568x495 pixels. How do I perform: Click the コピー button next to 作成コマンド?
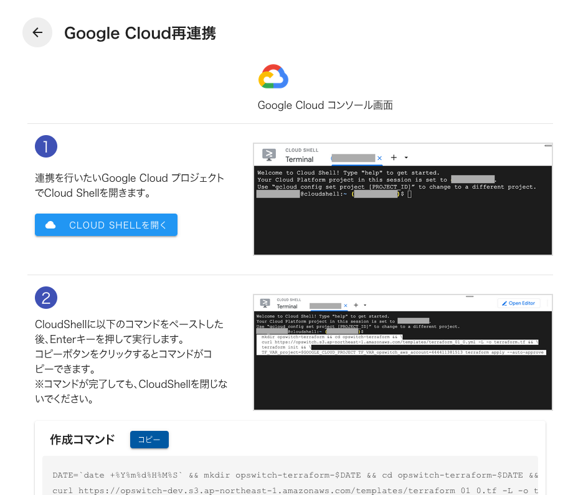[149, 440]
